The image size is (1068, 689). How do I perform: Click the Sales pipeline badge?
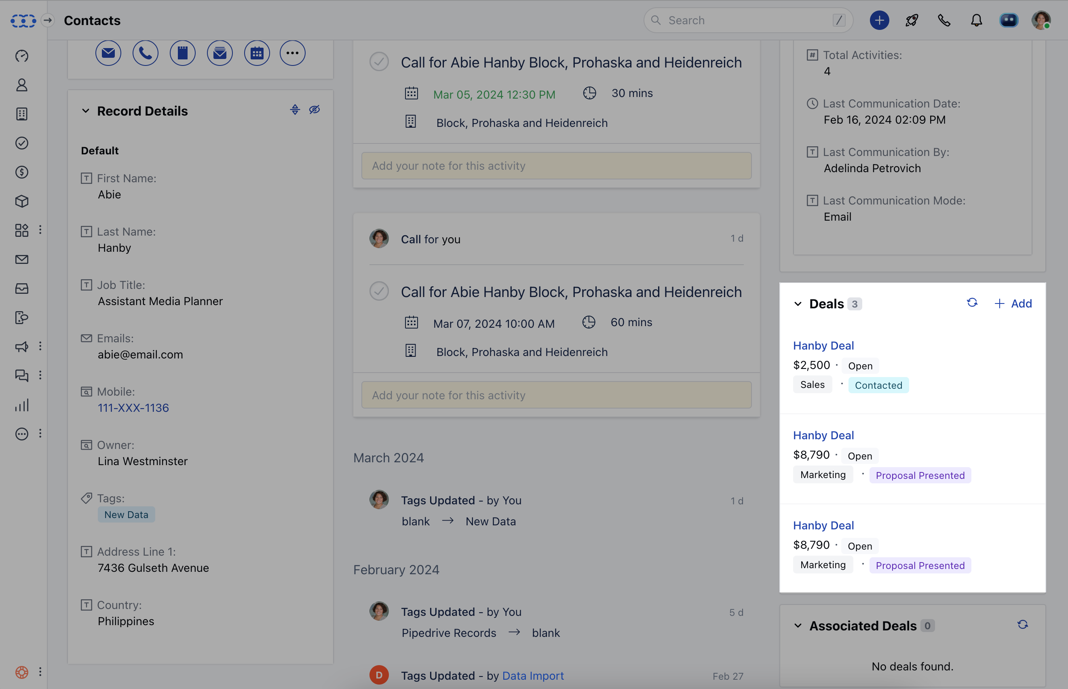[x=812, y=384]
